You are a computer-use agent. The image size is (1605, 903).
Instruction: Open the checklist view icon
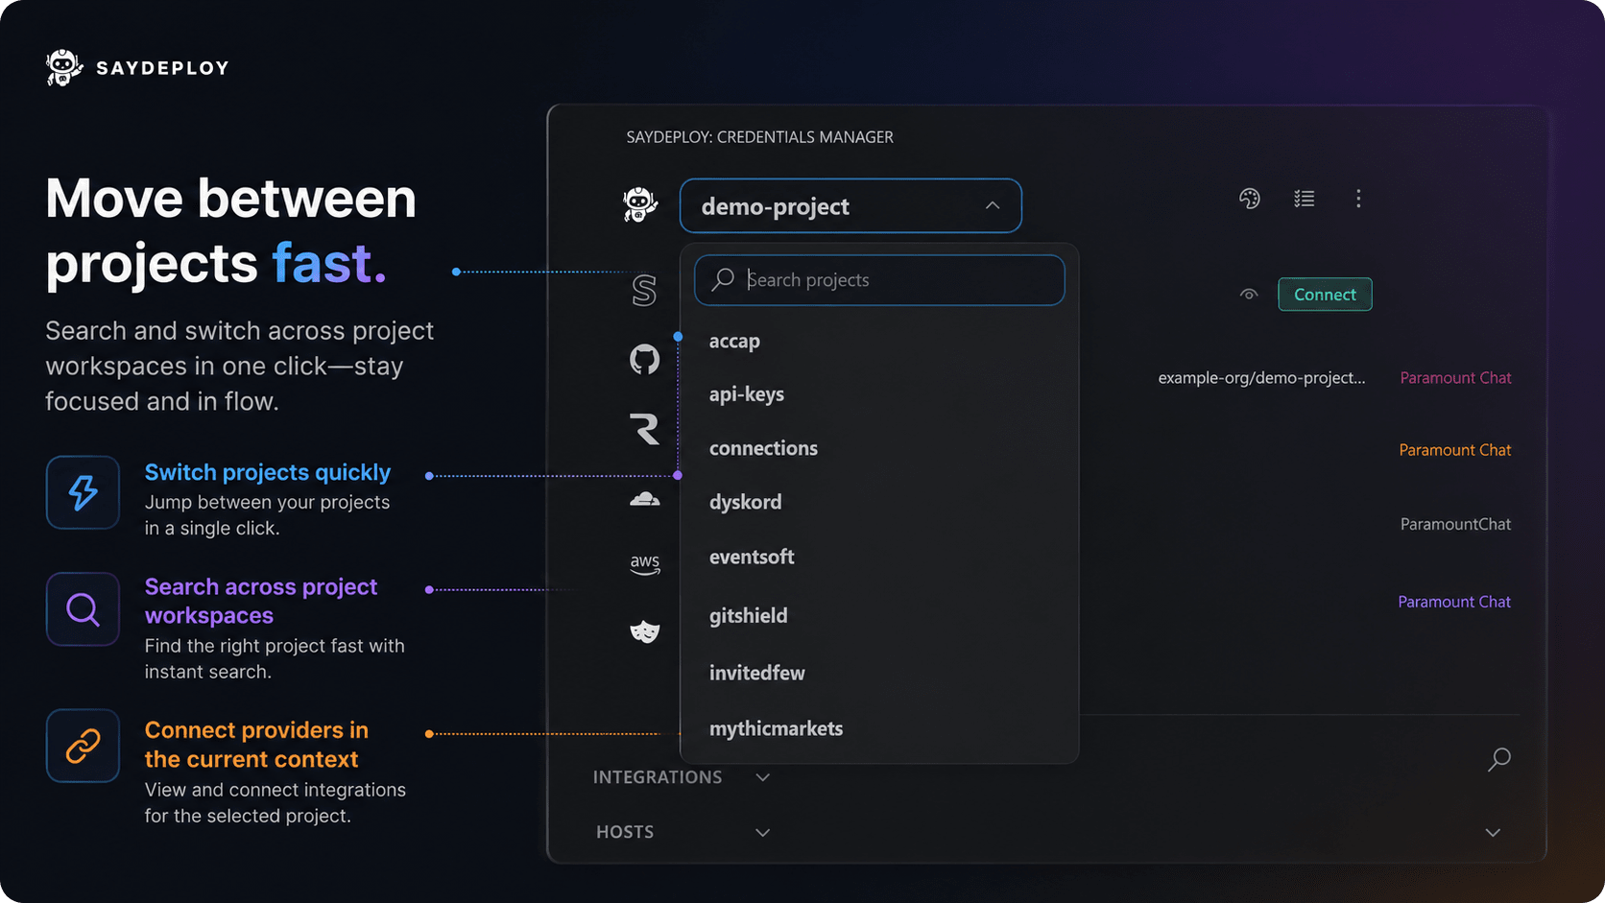point(1304,199)
